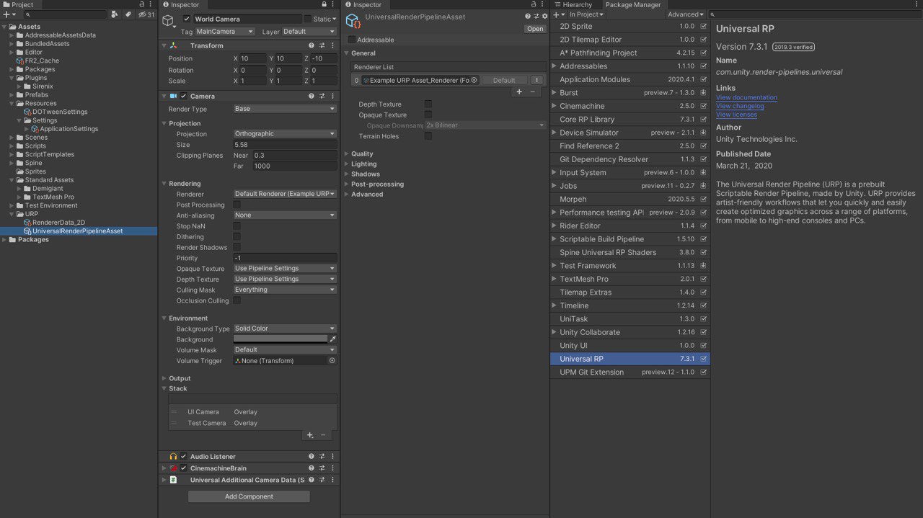Toggle the Static checkbox
This screenshot has width=923, height=518.
click(308, 19)
